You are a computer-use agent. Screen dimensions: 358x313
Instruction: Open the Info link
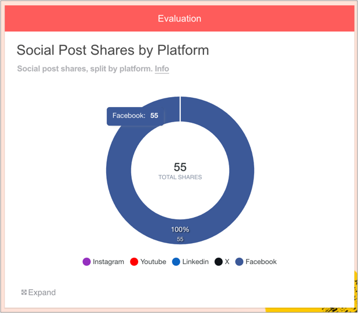162,69
